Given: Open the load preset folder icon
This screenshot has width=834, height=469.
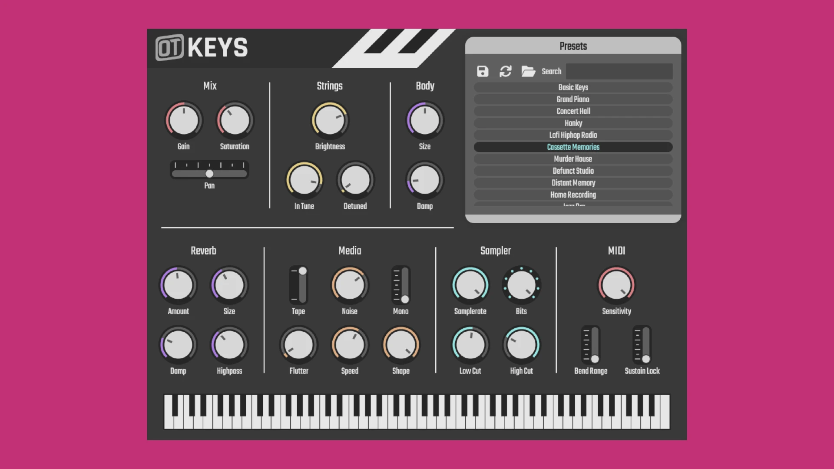Looking at the screenshot, I should (x=527, y=71).
